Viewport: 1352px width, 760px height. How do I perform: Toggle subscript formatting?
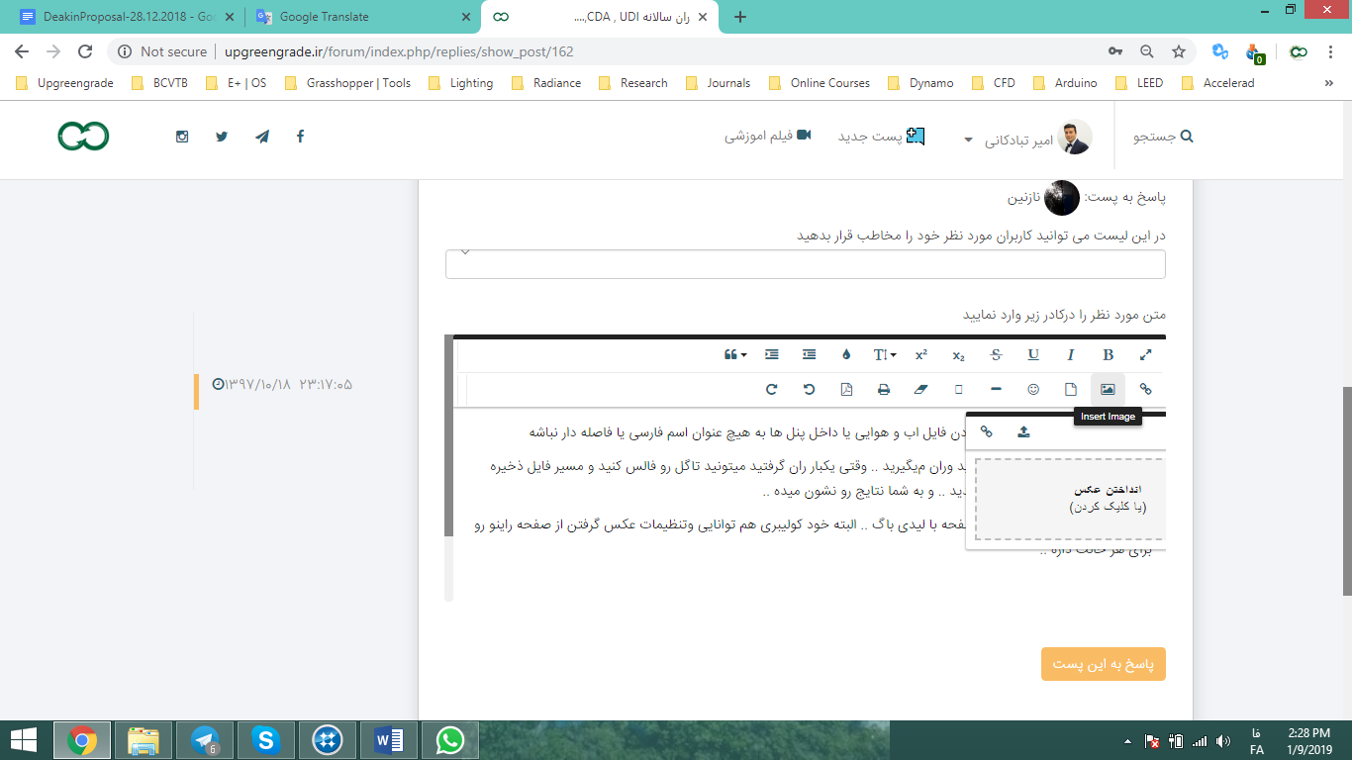[x=958, y=354]
